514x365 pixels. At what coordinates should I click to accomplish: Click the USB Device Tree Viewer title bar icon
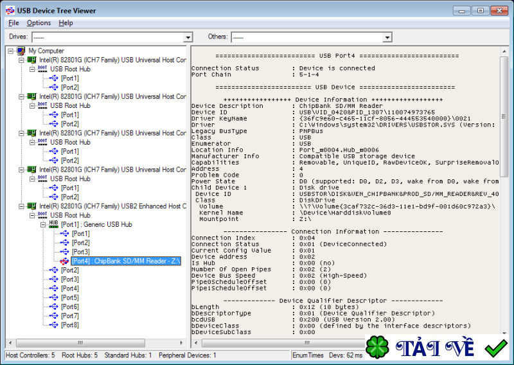point(10,10)
